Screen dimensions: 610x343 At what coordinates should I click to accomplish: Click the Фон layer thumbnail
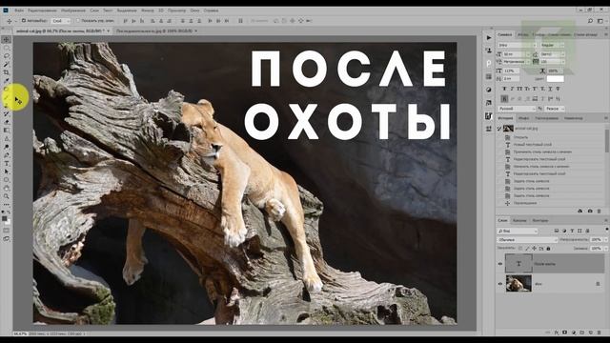point(518,284)
